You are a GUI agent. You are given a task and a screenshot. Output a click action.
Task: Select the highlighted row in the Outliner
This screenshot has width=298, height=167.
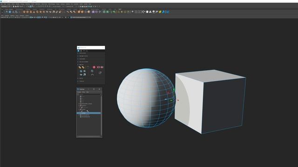[x=88, y=113]
